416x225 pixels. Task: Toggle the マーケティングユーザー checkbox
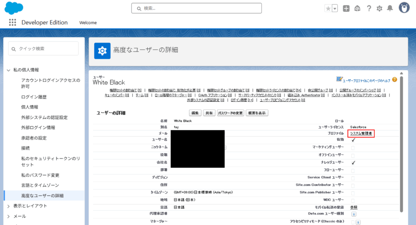coord(353,147)
